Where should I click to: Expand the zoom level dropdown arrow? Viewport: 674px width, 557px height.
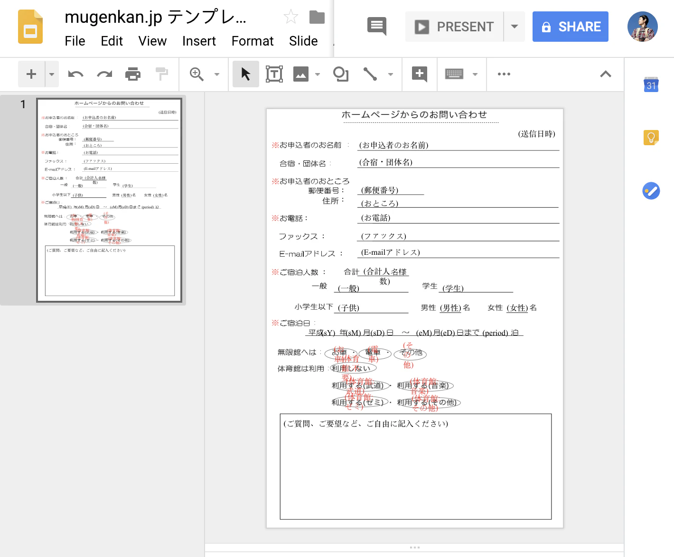click(217, 74)
